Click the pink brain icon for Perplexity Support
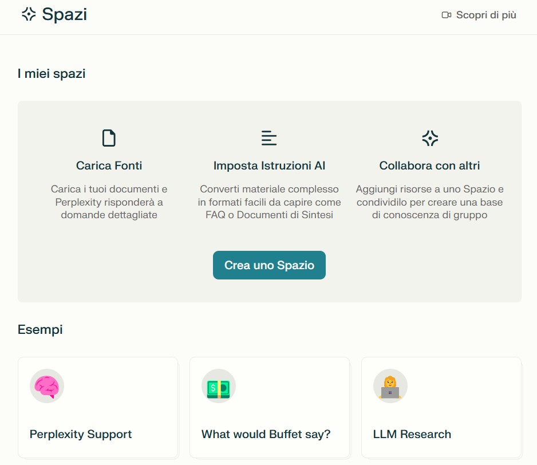Image resolution: width=537 pixels, height=465 pixels. (x=46, y=385)
